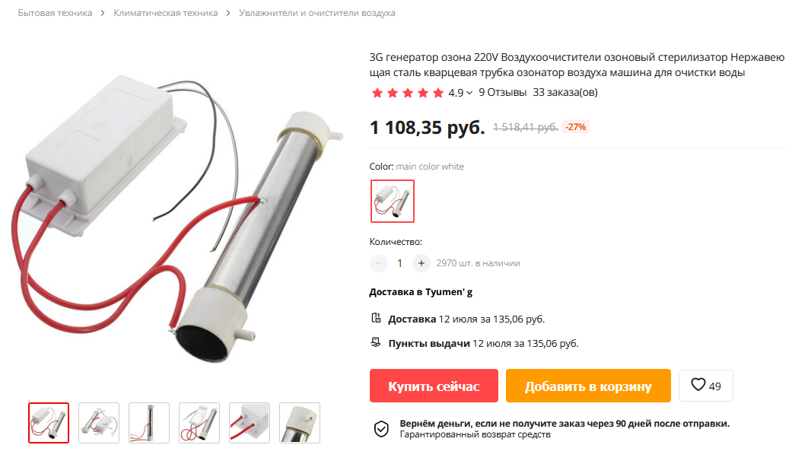
Task: Open Климатическая техника breadcrumb
Action: pyautogui.click(x=165, y=13)
